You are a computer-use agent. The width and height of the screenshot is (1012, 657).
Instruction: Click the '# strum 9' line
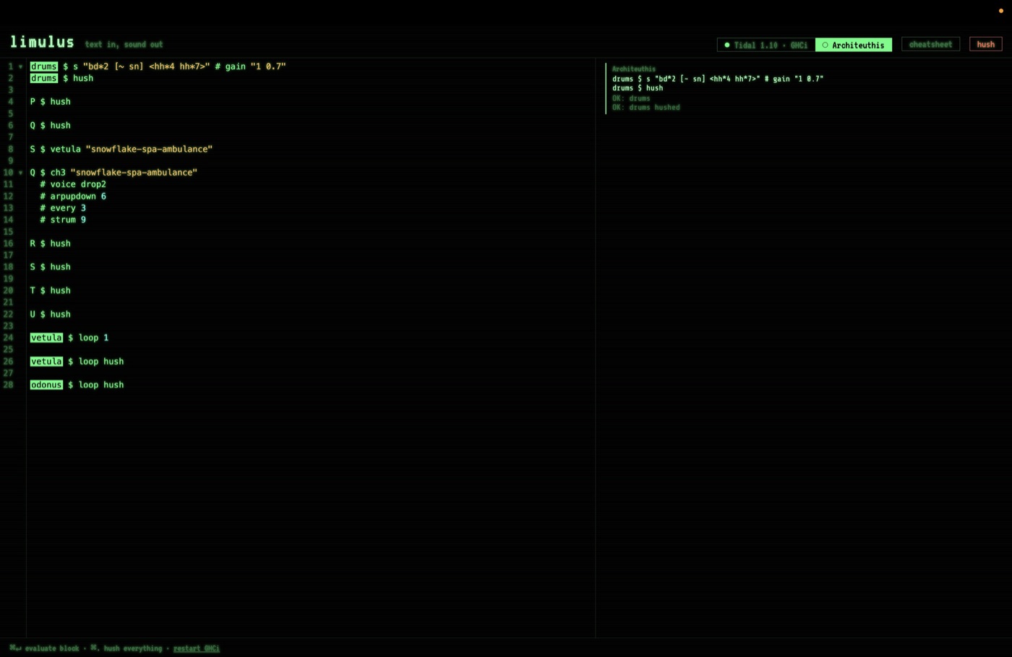click(x=63, y=220)
